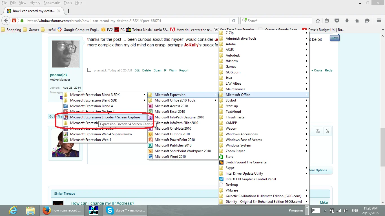
Task: Save page to Pocket
Action: pos(337,21)
